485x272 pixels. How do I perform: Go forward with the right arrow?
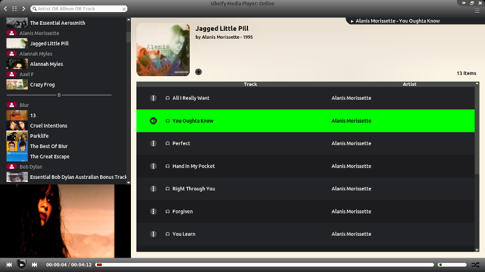point(24,8)
